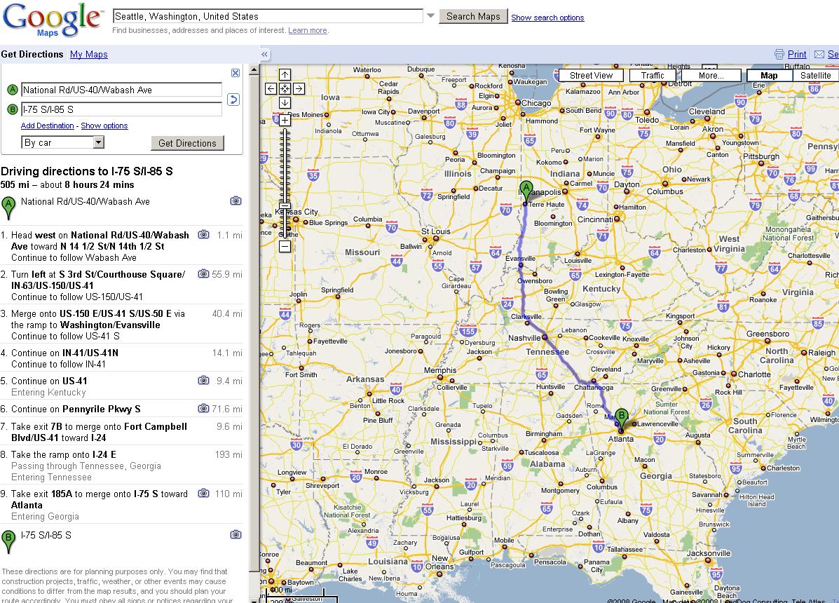The height and width of the screenshot is (603, 839).
Task: Open the By car travel mode dropdown
Action: [98, 142]
